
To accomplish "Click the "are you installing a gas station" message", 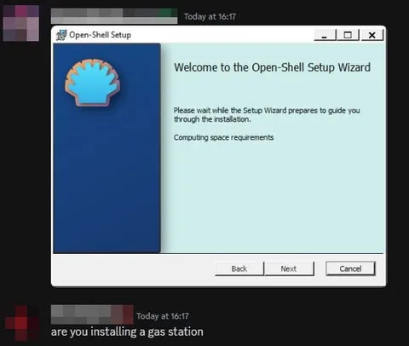I will coord(127,332).
